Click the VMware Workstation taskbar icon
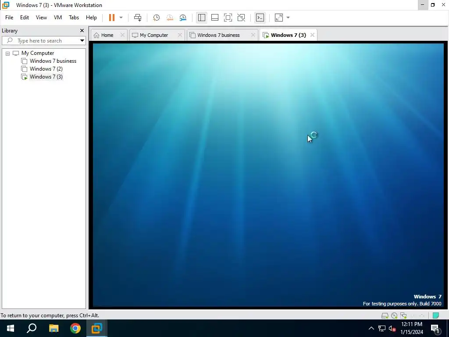Viewport: 449px width, 337px height. click(97, 328)
